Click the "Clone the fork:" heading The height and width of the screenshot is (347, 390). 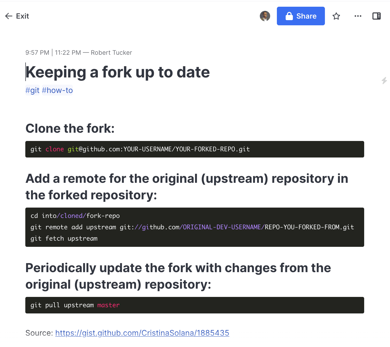pos(70,128)
